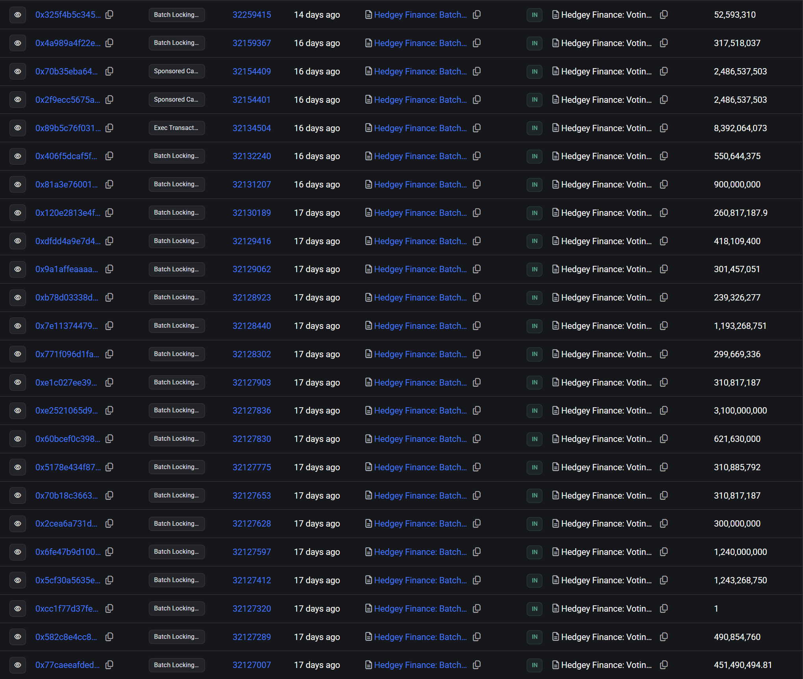The image size is (803, 679).
Task: Copy From address in block 32154401 row
Action: (x=477, y=100)
